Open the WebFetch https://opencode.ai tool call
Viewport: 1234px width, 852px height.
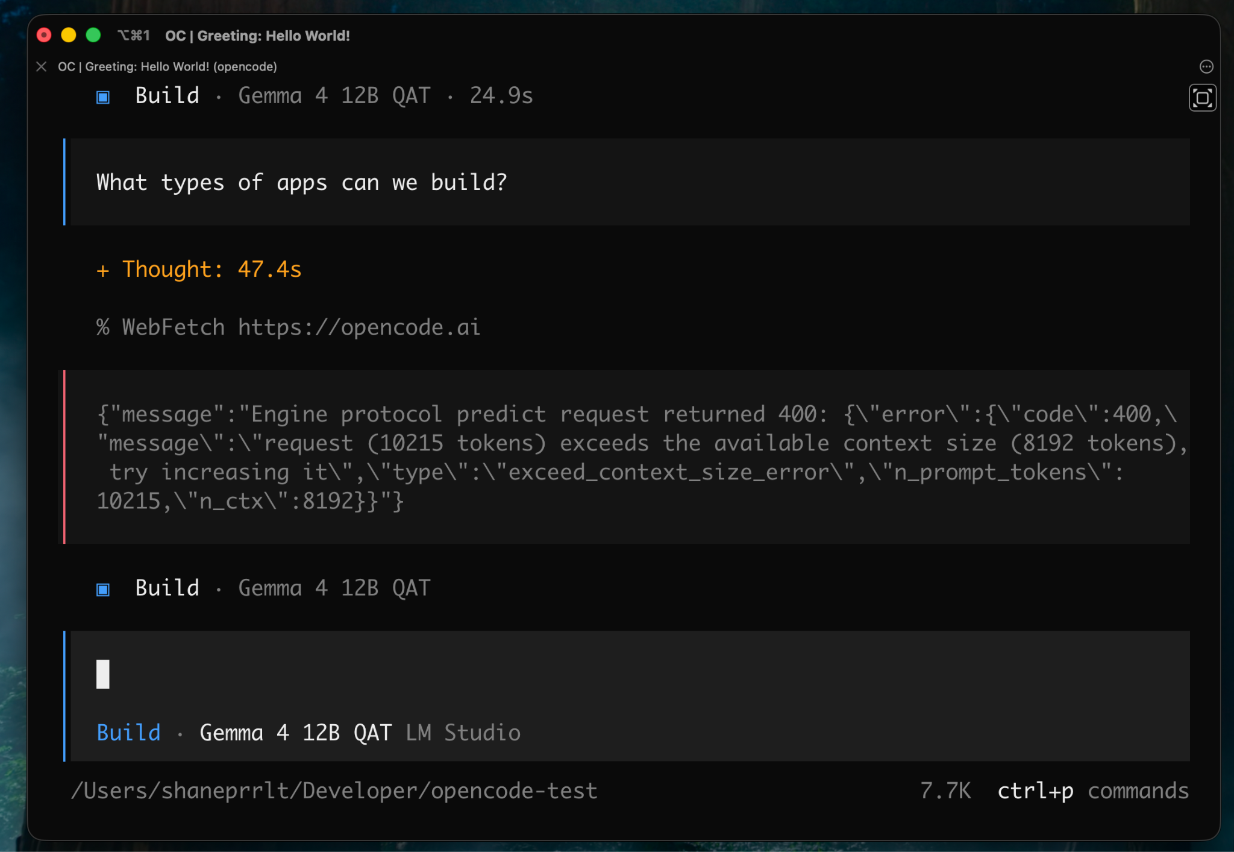click(288, 327)
